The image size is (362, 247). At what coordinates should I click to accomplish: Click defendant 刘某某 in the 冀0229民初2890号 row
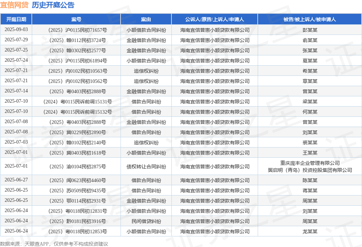tap(310, 132)
